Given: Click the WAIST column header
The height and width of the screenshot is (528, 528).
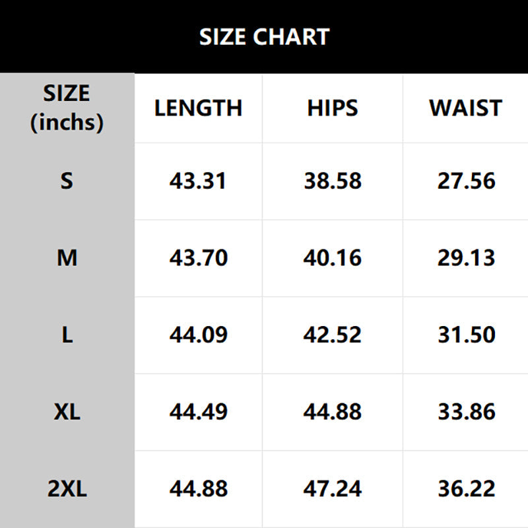Looking at the screenshot, I should pyautogui.click(x=466, y=108).
